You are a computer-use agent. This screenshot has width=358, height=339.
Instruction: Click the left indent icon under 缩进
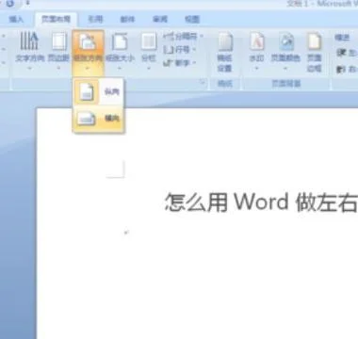pyautogui.click(x=341, y=53)
